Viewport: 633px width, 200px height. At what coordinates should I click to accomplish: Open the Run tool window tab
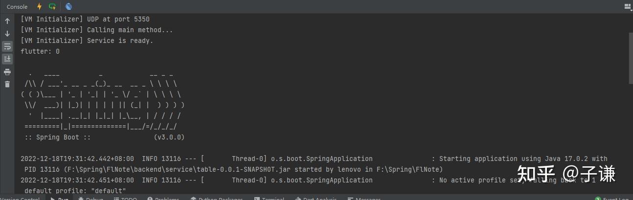point(60,198)
